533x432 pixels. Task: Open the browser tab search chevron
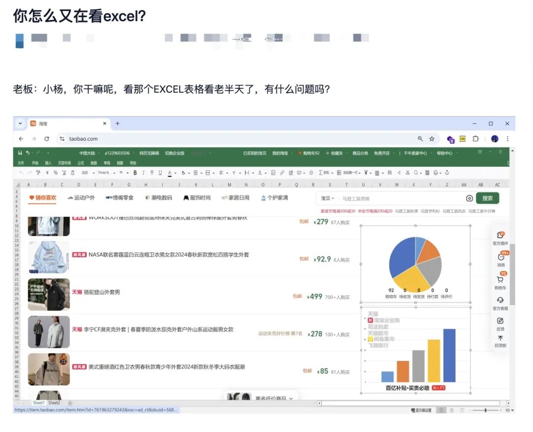[x=20, y=123]
